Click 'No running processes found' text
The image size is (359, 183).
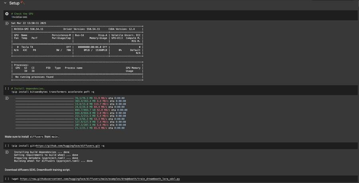34,77
